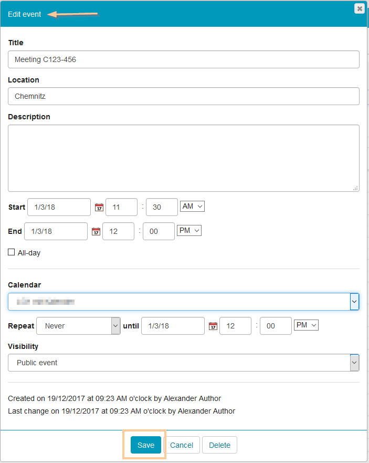Save the event changes
Viewport: 369px width, 463px height.
[146, 445]
